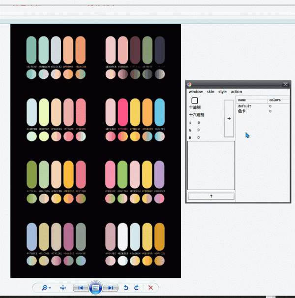Viewport: 295px width, 298px height.
Task: Sort list by the colors column header
Action: click(x=275, y=100)
